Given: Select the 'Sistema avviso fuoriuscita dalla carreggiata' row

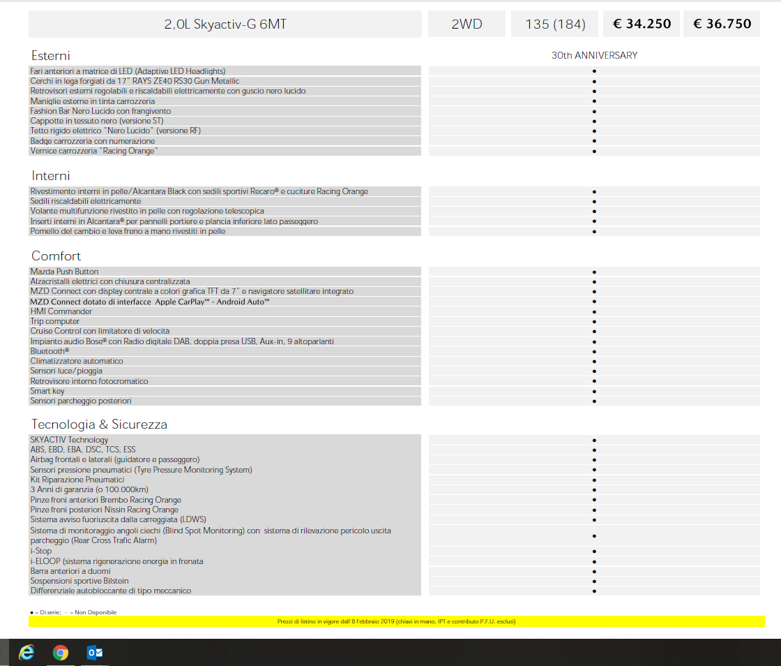Looking at the screenshot, I should coord(225,520).
